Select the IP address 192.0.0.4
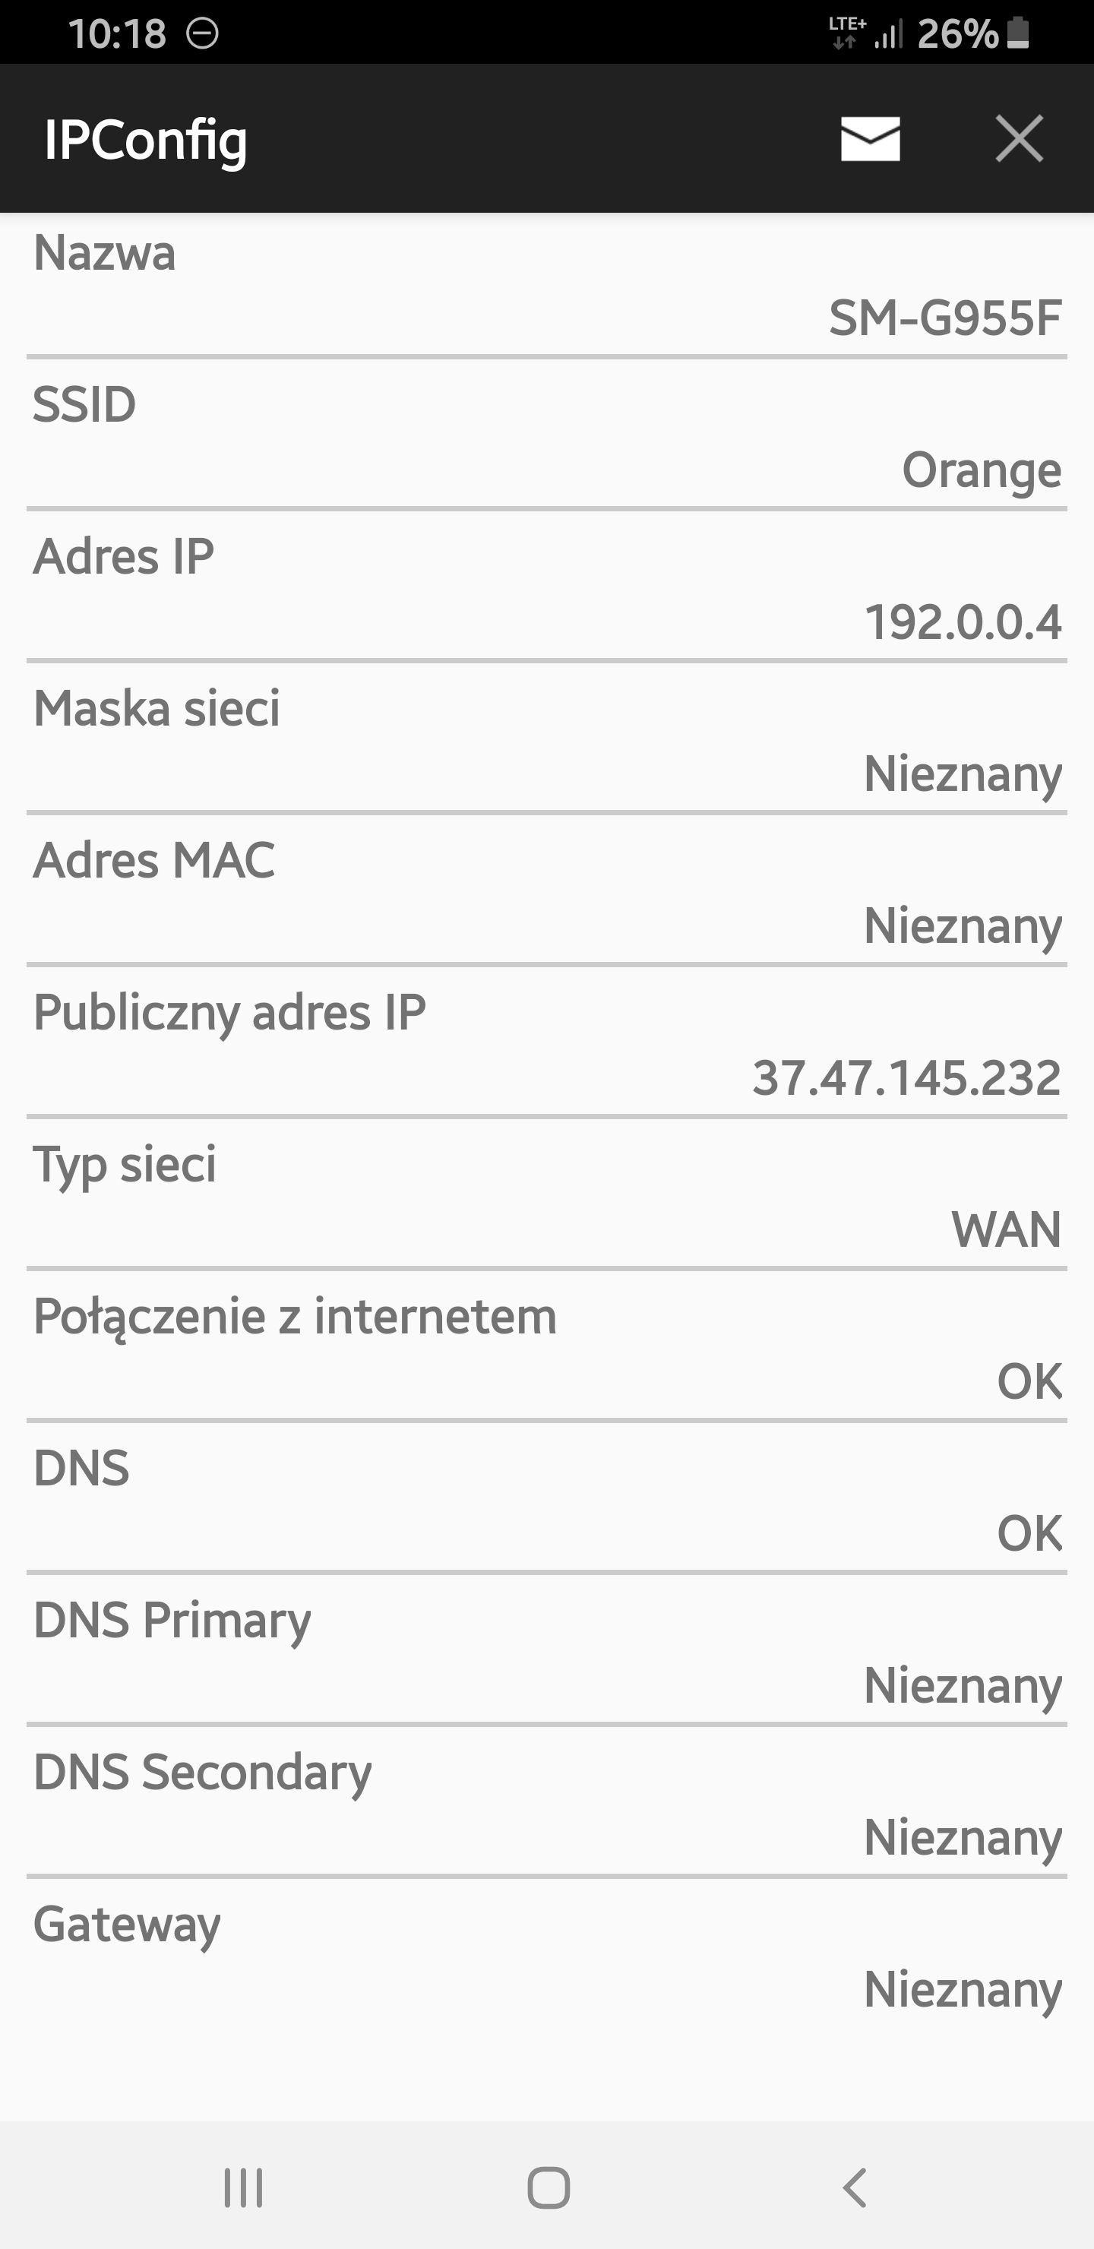This screenshot has width=1094, height=2249. [964, 622]
